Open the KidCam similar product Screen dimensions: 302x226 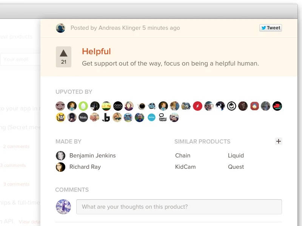pyautogui.click(x=185, y=167)
